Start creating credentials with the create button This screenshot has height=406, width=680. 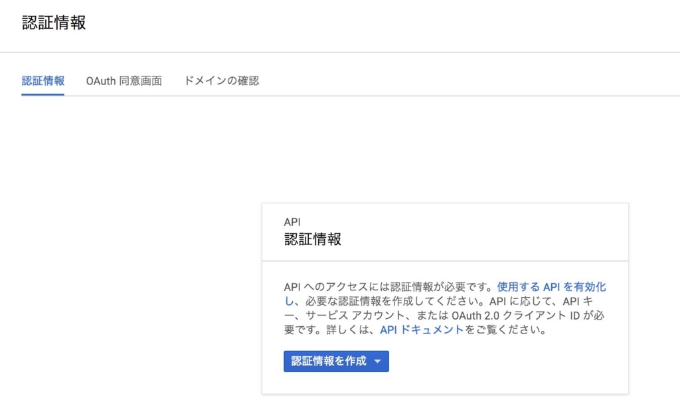tap(329, 361)
